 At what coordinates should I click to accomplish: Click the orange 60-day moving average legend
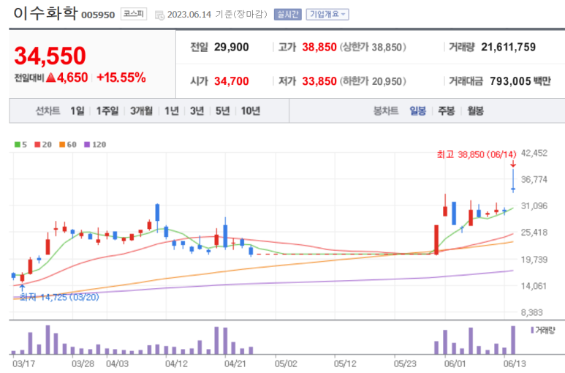click(x=68, y=145)
